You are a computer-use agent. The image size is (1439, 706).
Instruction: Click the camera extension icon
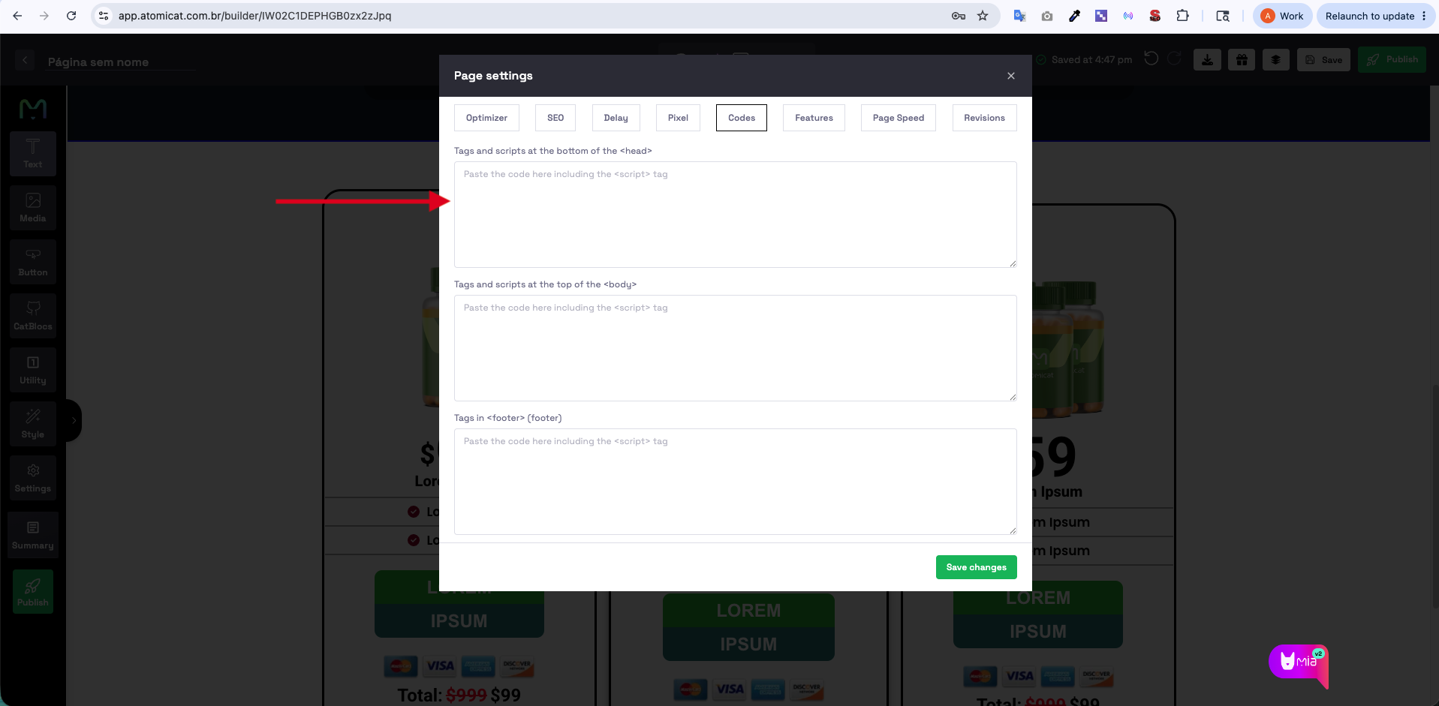[1046, 16]
